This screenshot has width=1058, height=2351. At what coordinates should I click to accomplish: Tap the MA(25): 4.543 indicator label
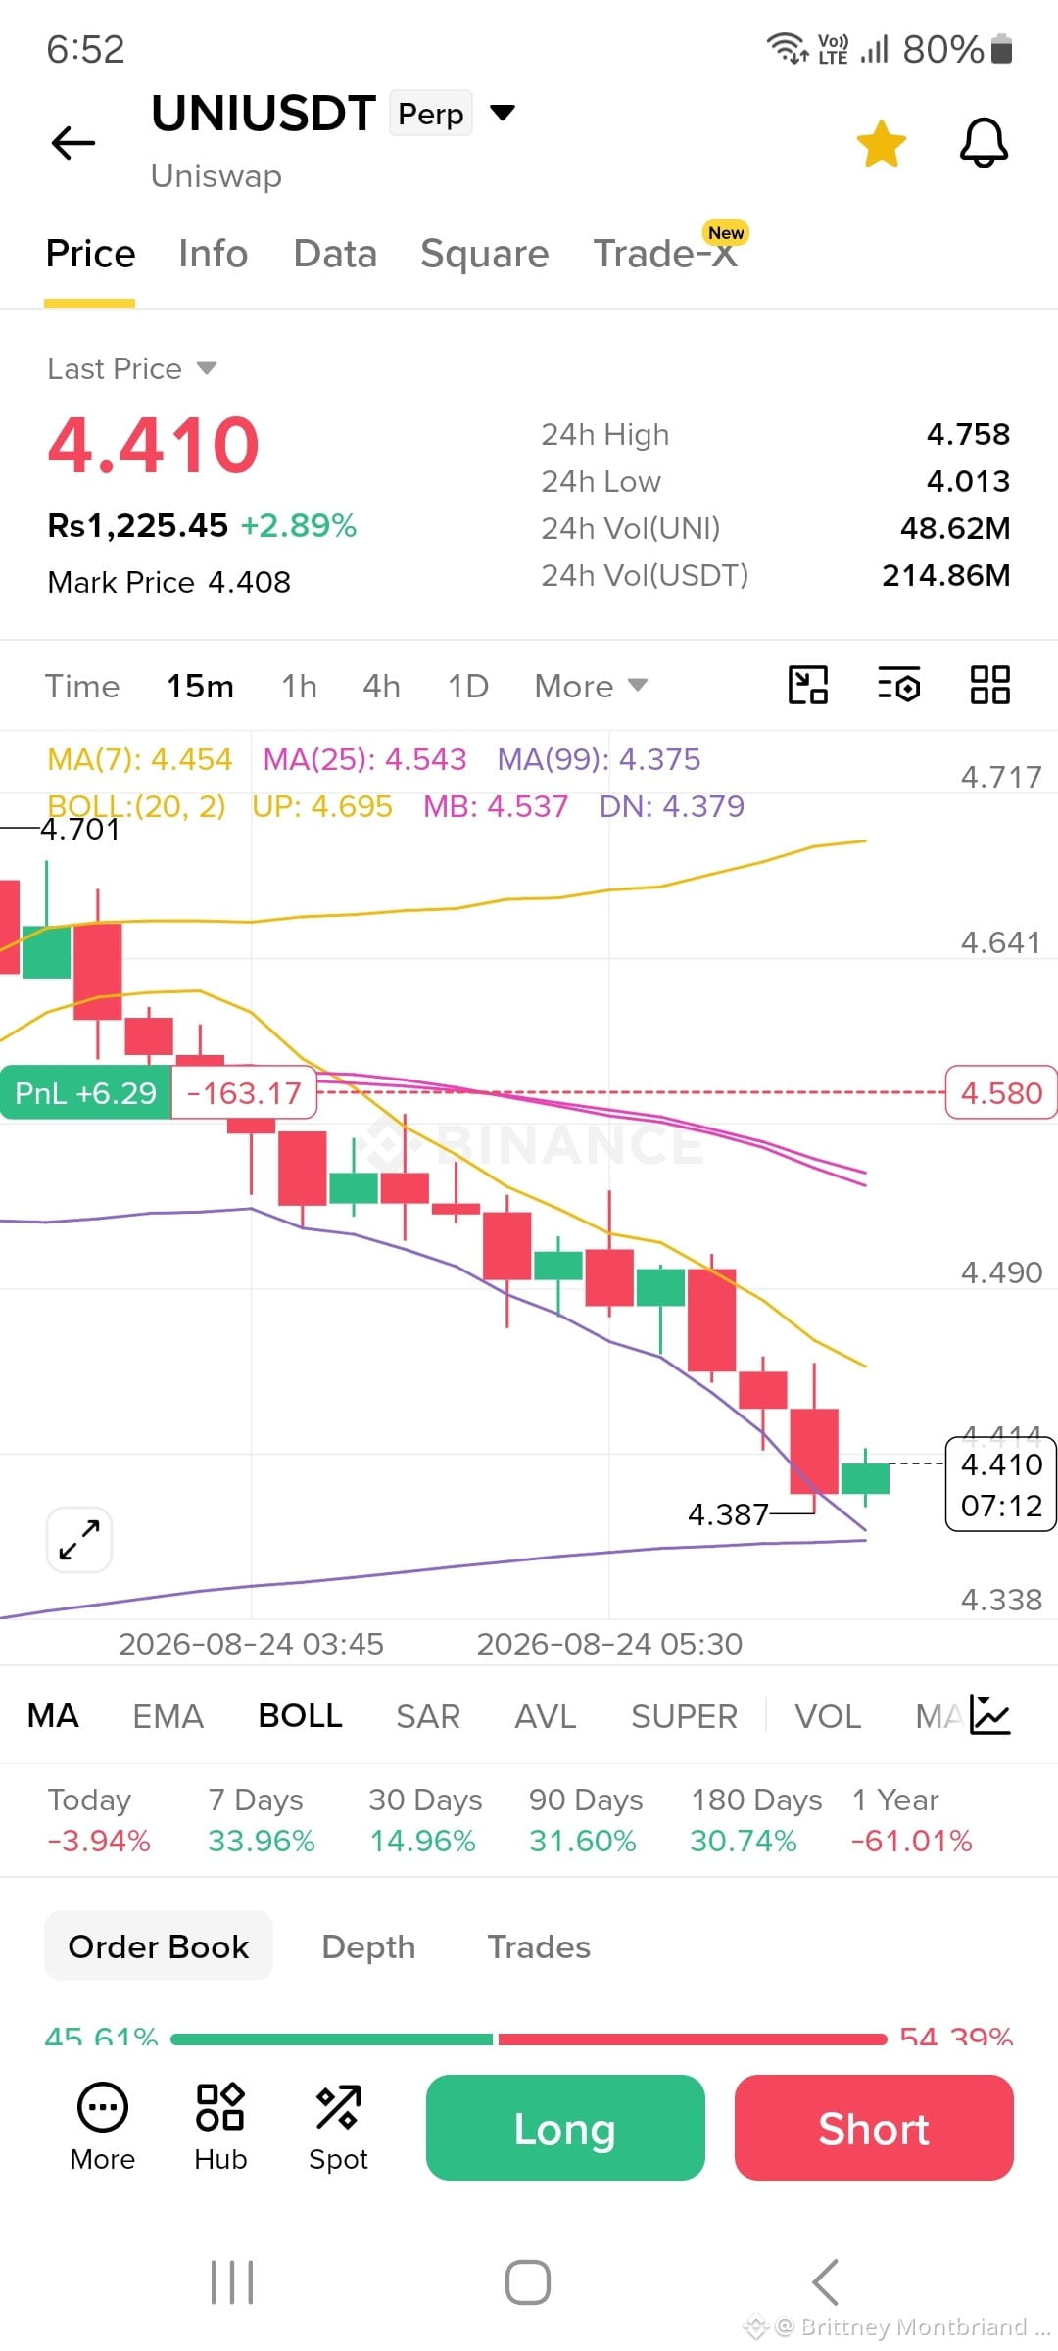[364, 759]
